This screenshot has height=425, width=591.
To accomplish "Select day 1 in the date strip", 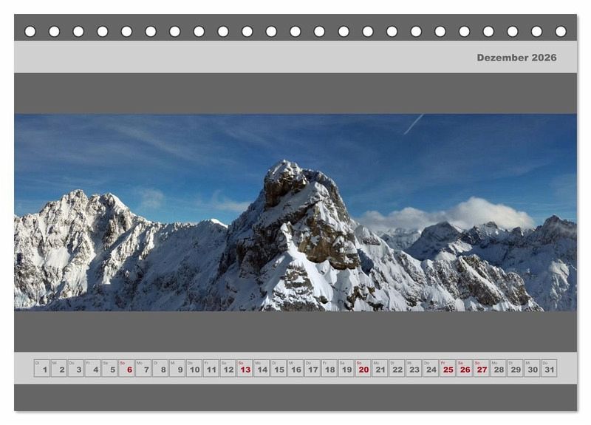I will [x=42, y=368].
